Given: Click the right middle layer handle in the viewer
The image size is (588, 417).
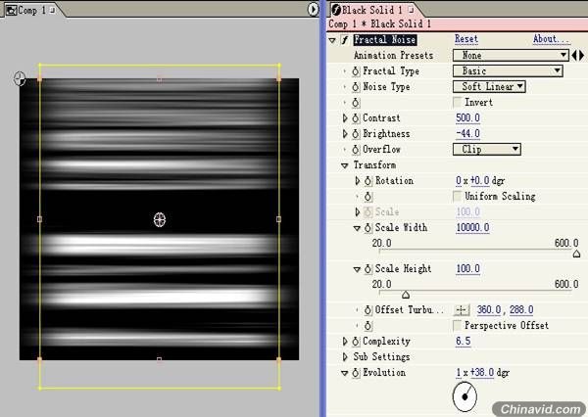Looking at the screenshot, I should pyautogui.click(x=278, y=219).
